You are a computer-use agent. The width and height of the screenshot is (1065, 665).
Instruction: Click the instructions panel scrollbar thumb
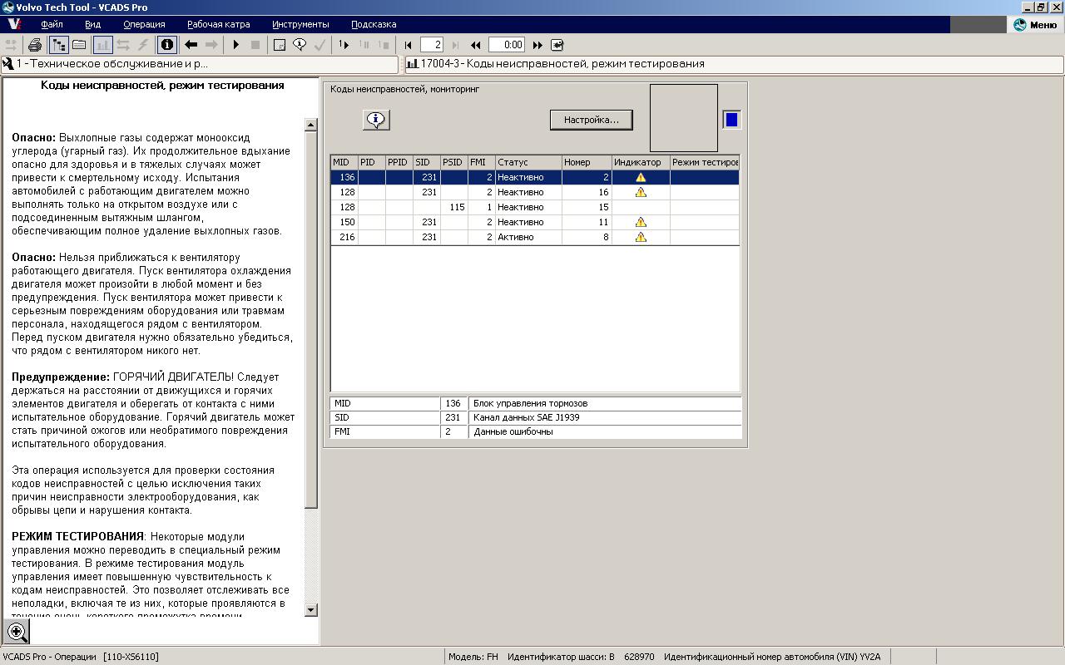click(x=311, y=320)
